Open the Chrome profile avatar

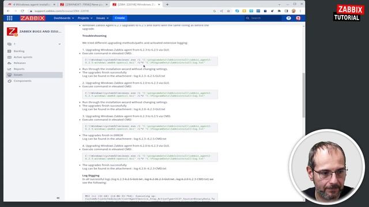point(293,11)
